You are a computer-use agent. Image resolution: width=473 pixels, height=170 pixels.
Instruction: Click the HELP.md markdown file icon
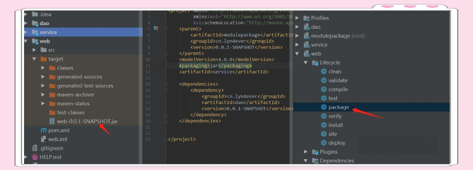(x=35, y=157)
